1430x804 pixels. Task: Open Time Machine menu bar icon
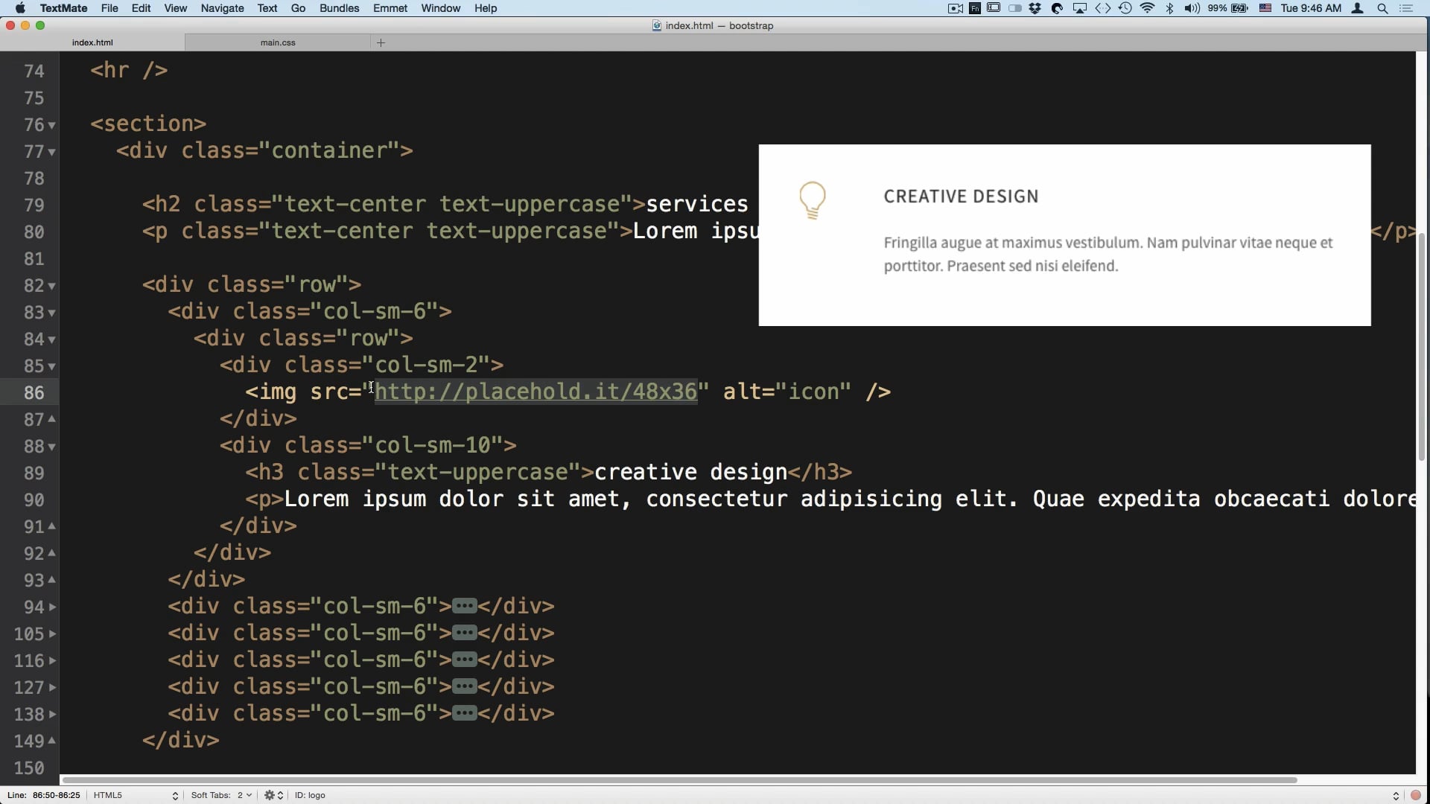(x=1125, y=8)
